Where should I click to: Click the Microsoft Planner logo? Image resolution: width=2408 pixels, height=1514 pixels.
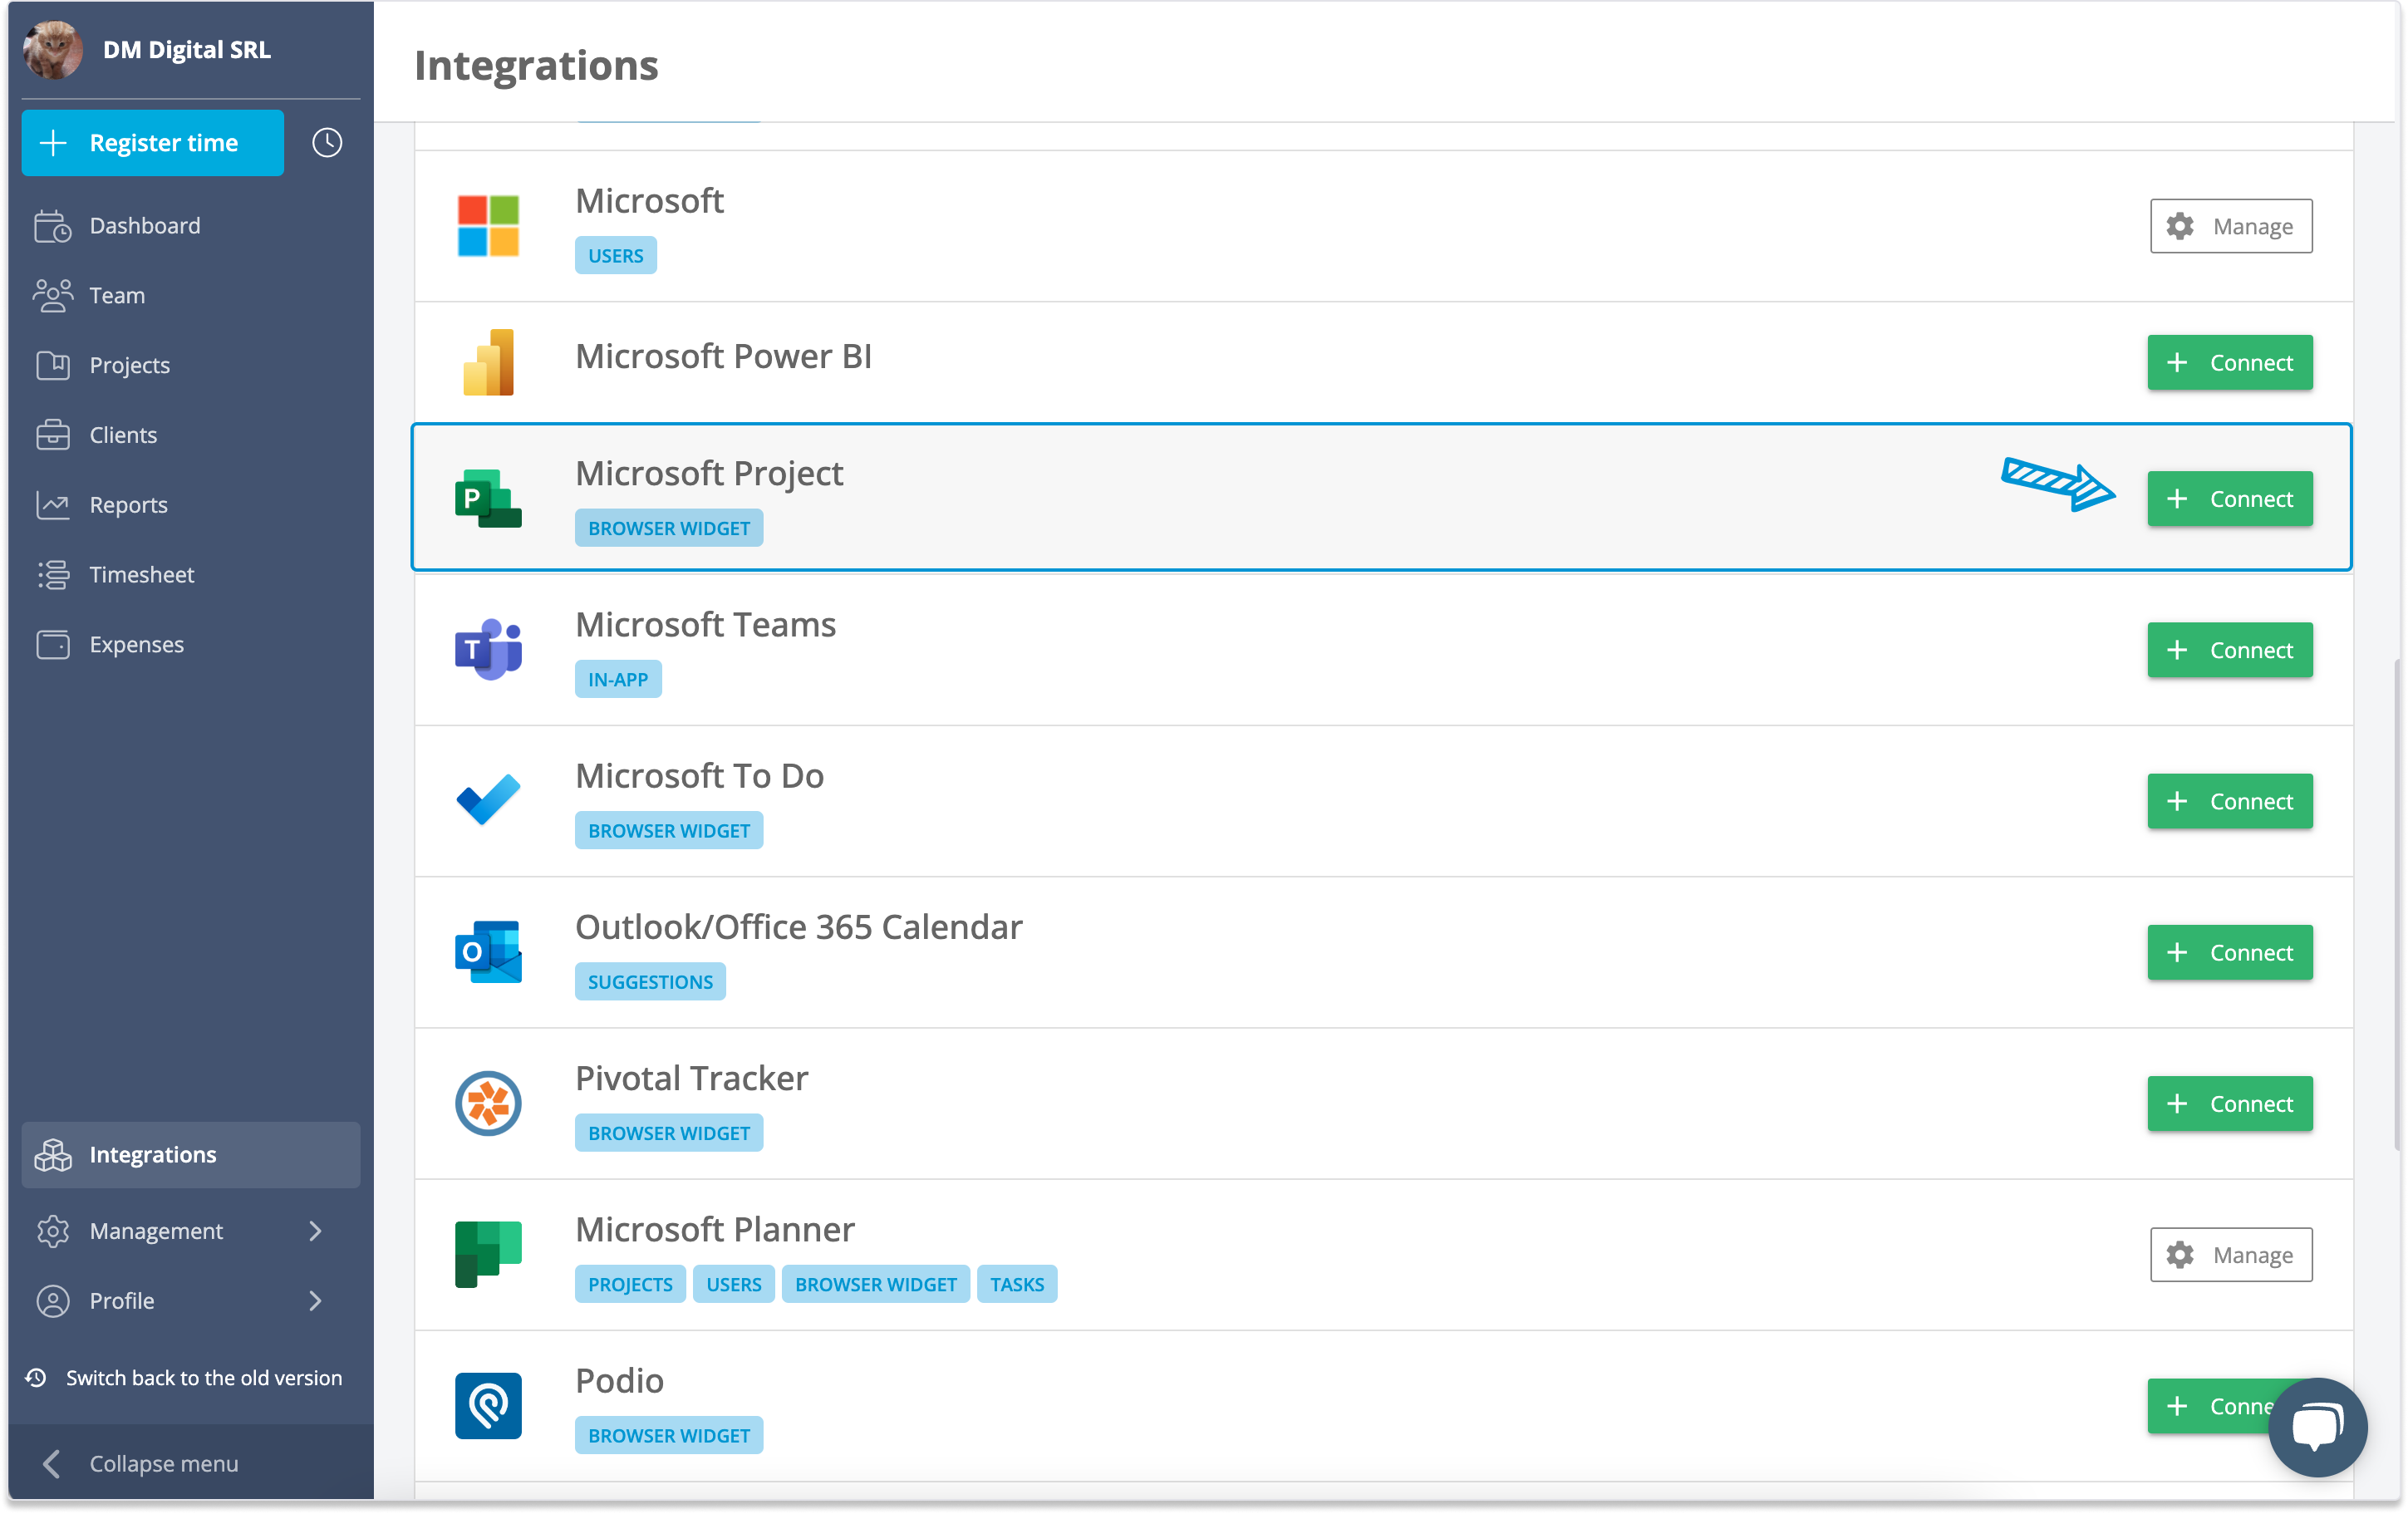488,1255
